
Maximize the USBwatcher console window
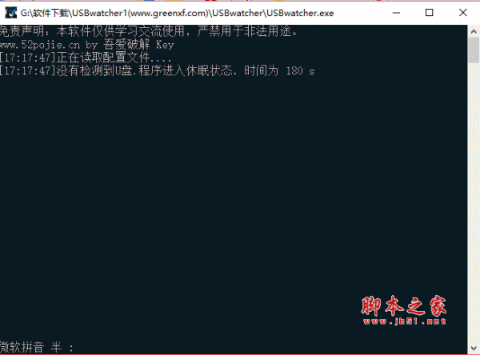(429, 13)
